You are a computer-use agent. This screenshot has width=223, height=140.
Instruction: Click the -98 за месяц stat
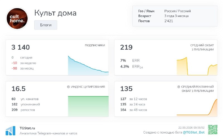23,68
